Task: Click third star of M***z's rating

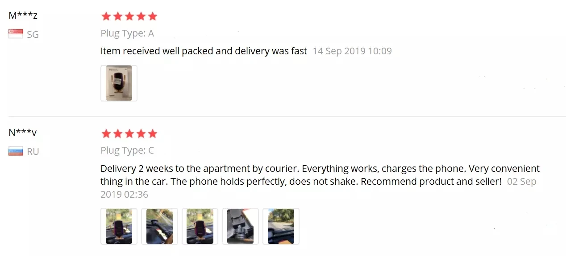Action: tap(129, 16)
